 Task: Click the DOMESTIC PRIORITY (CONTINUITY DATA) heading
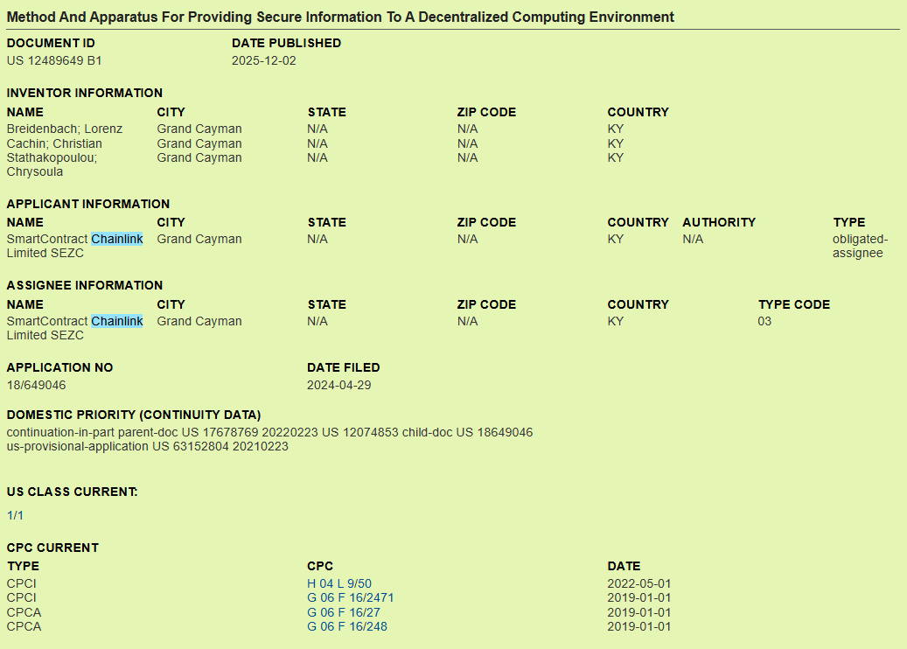134,415
